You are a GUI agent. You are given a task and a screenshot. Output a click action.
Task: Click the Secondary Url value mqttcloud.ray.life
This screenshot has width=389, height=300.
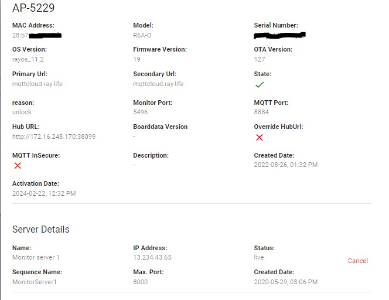(158, 84)
